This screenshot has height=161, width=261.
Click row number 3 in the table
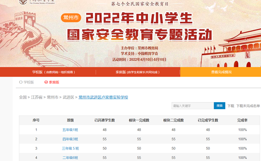(x=36, y=148)
